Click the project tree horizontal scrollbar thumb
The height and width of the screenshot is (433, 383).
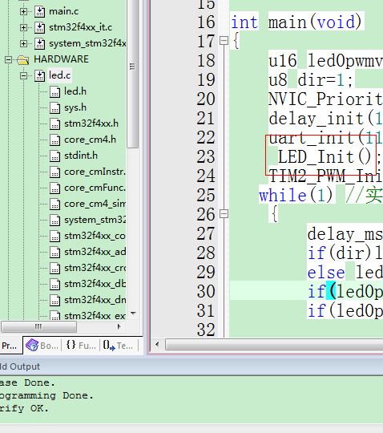pyautogui.click(x=38, y=326)
